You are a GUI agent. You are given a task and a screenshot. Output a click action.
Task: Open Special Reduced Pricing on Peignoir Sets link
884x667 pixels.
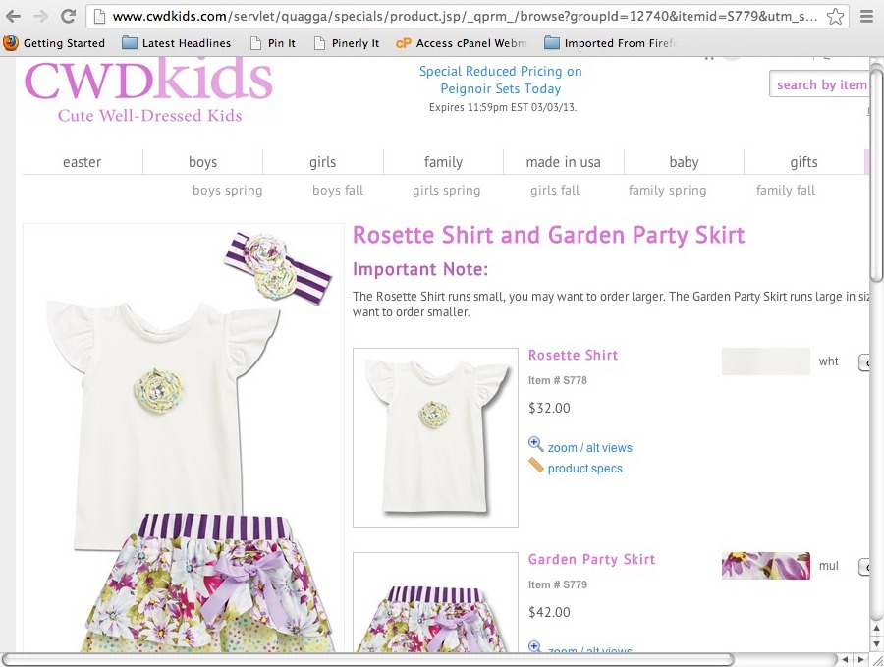coord(500,81)
